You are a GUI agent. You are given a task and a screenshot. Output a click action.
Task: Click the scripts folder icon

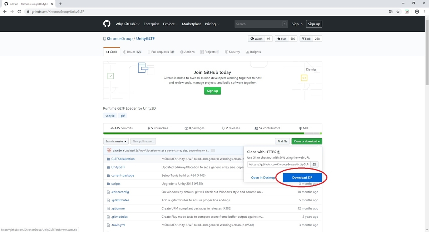108,184
